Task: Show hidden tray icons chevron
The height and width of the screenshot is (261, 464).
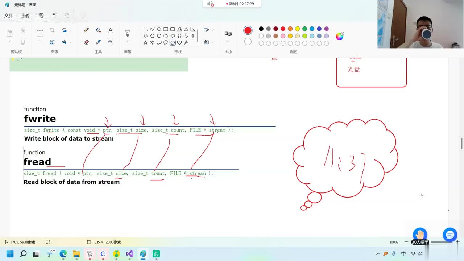Action: pyautogui.click(x=378, y=254)
